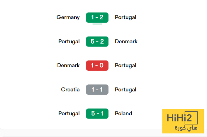Select Portugal right of the 1 - 0 score

click(x=125, y=66)
